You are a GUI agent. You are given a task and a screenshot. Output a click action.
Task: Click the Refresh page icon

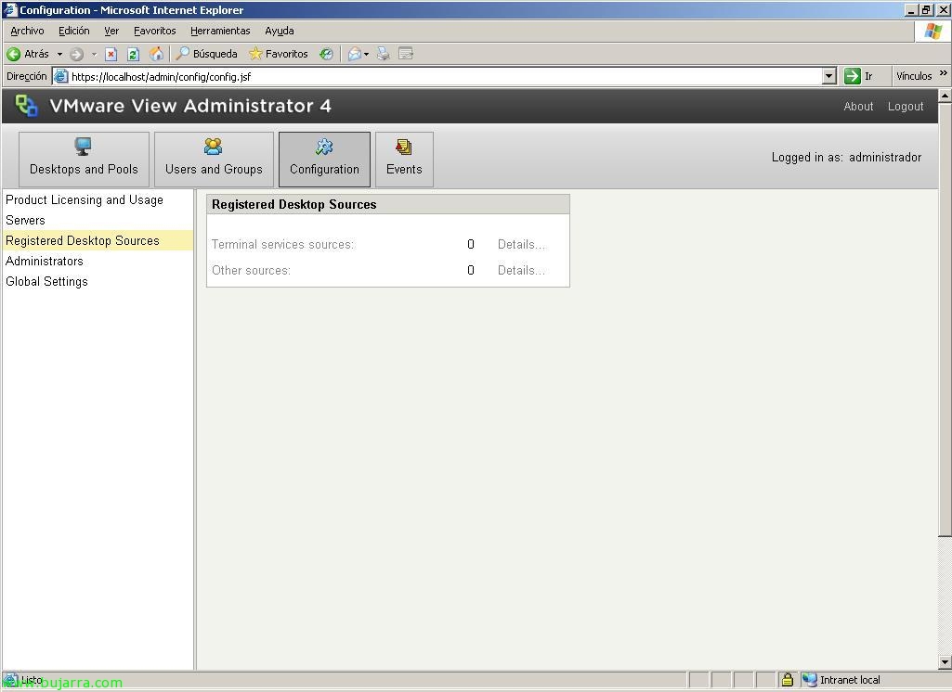coord(134,54)
